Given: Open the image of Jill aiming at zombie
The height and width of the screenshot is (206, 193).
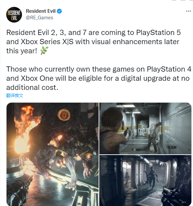Looking at the screenshot, I should click(x=145, y=129).
